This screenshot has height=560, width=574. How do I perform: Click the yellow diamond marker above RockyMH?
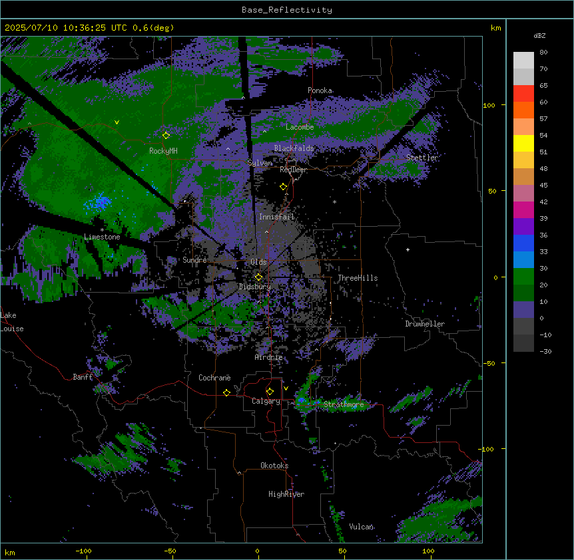pos(166,136)
